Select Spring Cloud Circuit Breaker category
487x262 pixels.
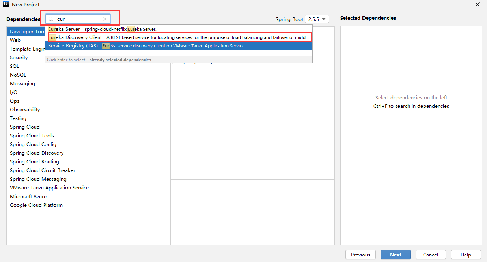click(x=88, y=170)
